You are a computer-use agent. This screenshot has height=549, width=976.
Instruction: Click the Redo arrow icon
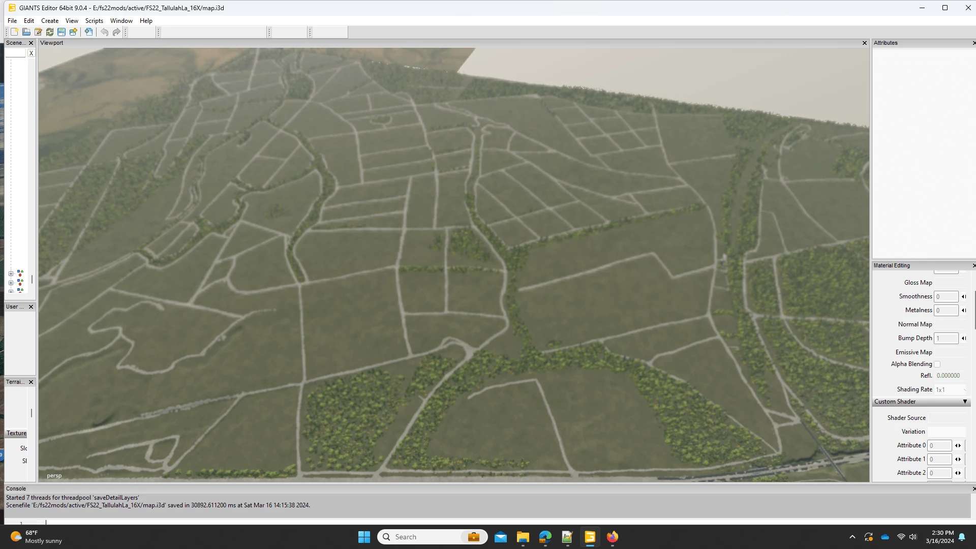tap(116, 32)
